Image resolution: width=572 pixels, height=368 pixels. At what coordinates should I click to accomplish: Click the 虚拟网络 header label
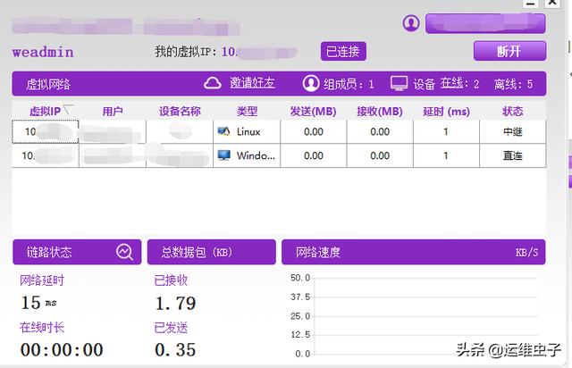coord(48,84)
